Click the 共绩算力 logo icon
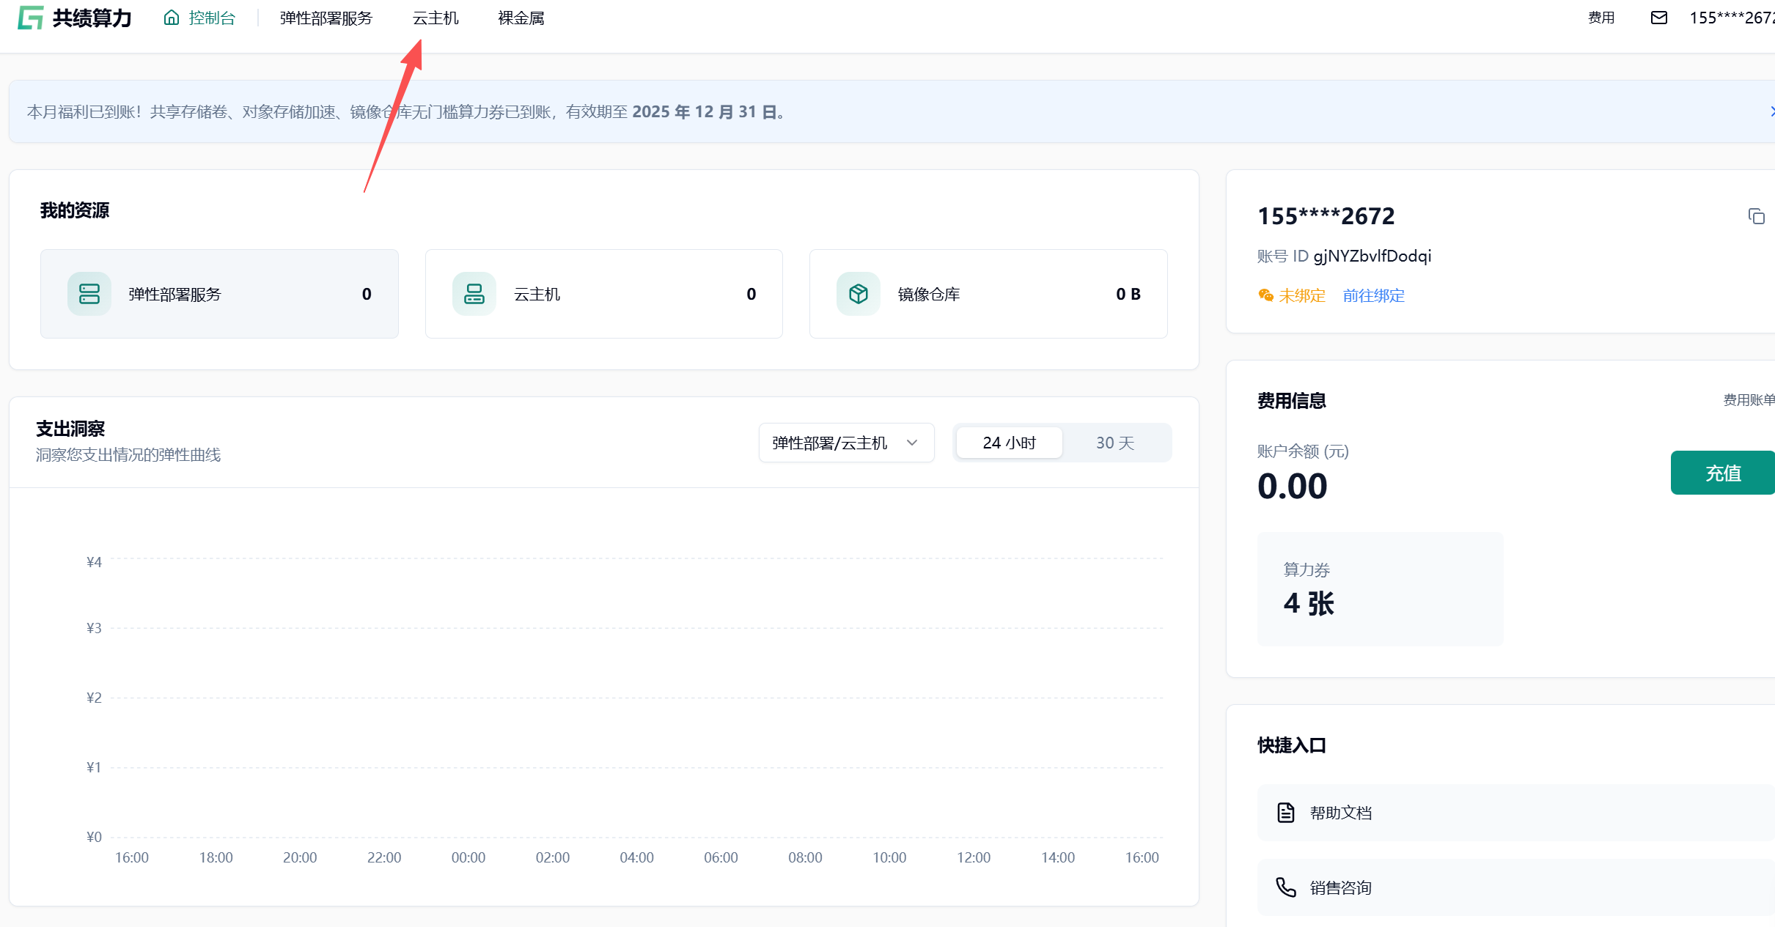 (x=31, y=18)
